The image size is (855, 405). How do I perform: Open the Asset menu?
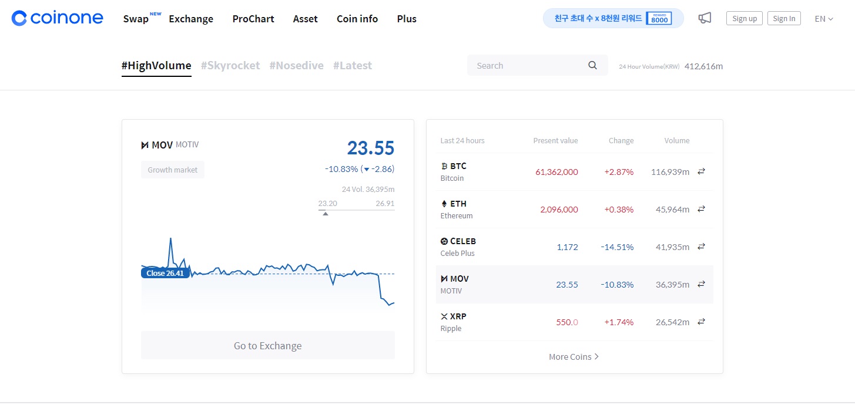(x=306, y=19)
